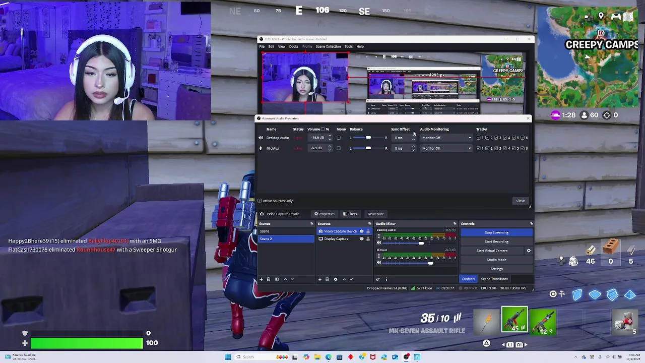
Task: Pop out the Sources dock icon
Action: pos(369,224)
